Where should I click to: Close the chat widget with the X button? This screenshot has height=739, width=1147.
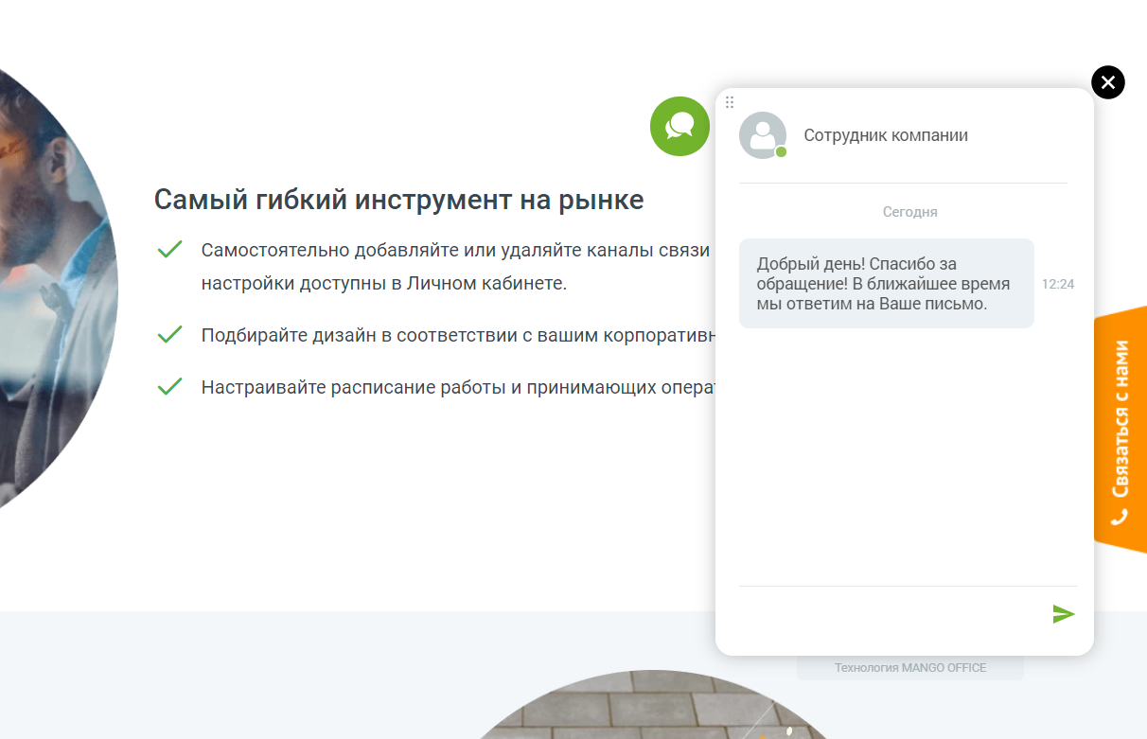pyautogui.click(x=1107, y=82)
